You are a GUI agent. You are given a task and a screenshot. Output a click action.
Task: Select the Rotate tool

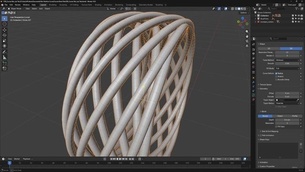pyautogui.click(x=4, y=35)
